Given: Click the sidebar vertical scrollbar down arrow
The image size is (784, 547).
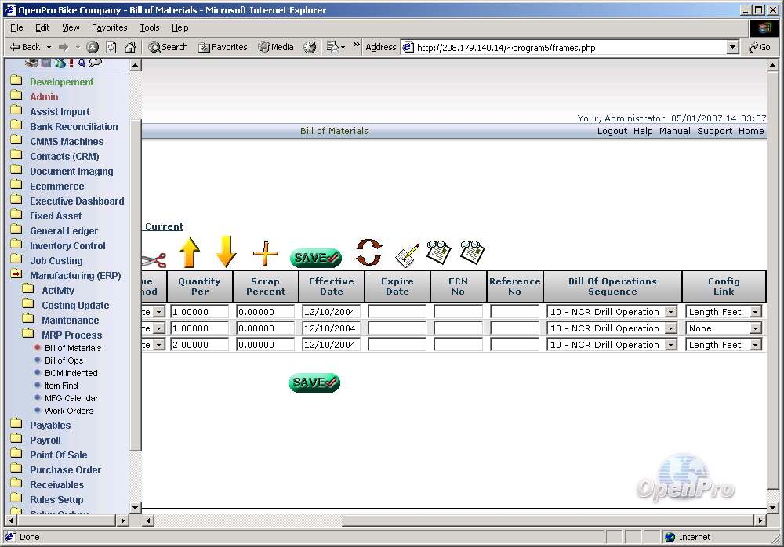Looking at the screenshot, I should (x=135, y=507).
